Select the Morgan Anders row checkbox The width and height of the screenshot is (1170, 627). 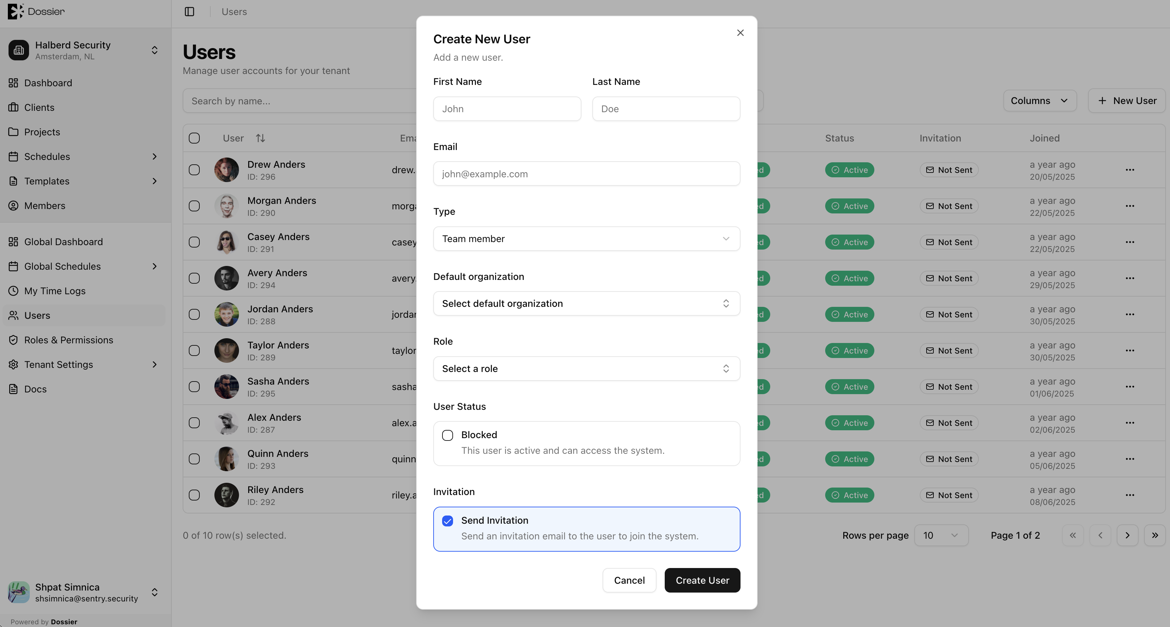point(194,206)
